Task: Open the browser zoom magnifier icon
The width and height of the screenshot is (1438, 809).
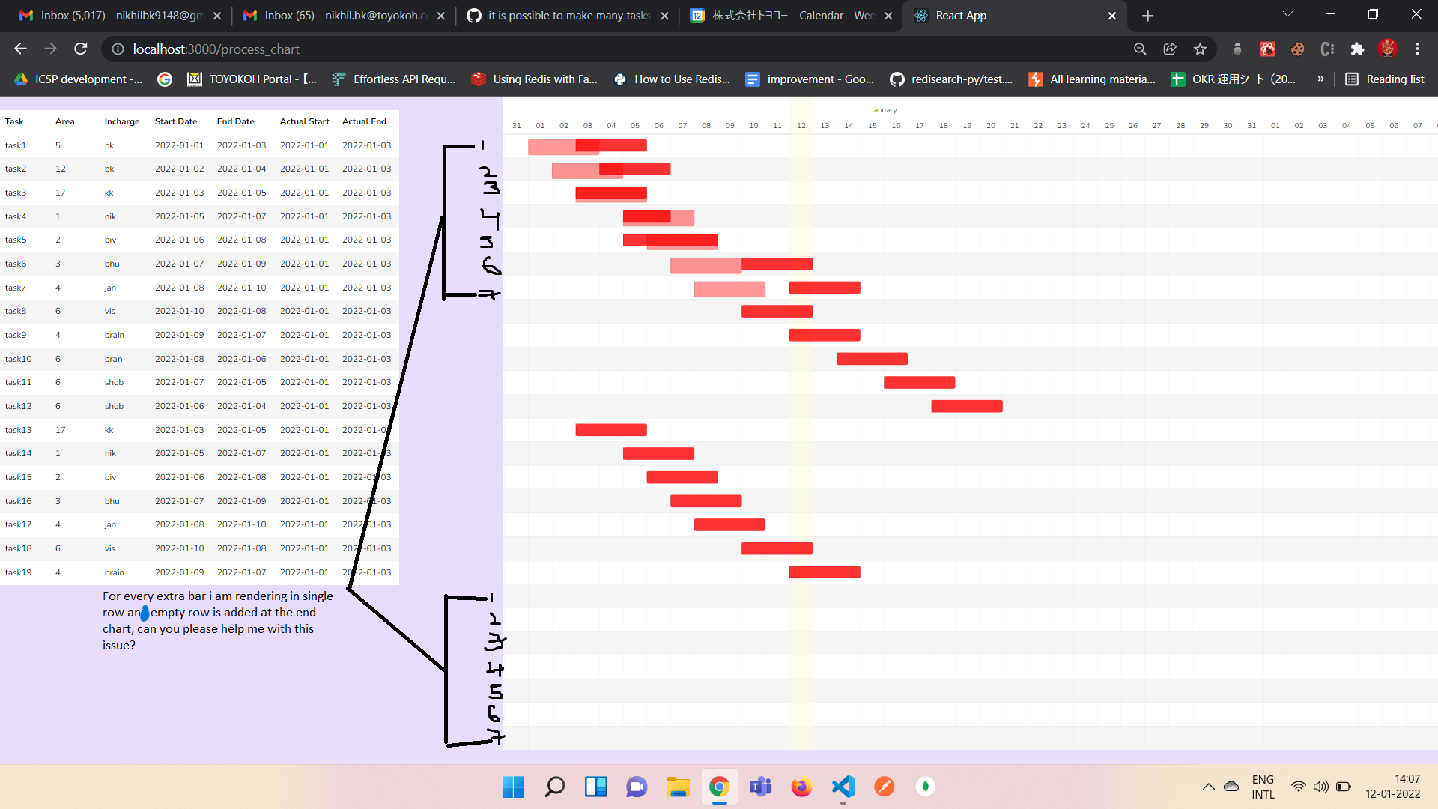Action: point(1140,49)
